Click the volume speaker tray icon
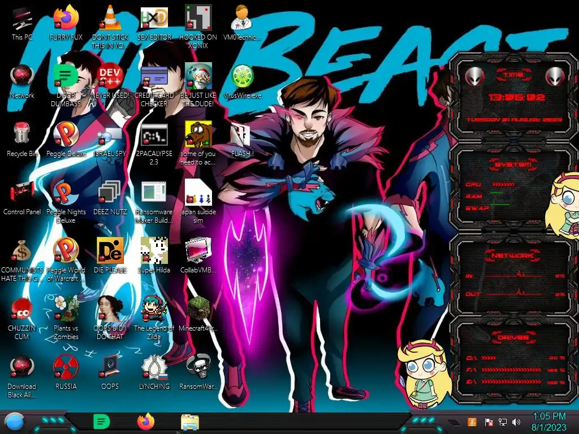The width and height of the screenshot is (579, 434). [516, 422]
